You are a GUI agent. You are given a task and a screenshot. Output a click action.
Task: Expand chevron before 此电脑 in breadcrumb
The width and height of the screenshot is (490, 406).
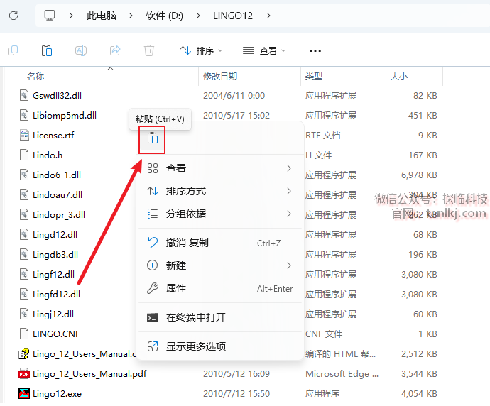coord(71,16)
